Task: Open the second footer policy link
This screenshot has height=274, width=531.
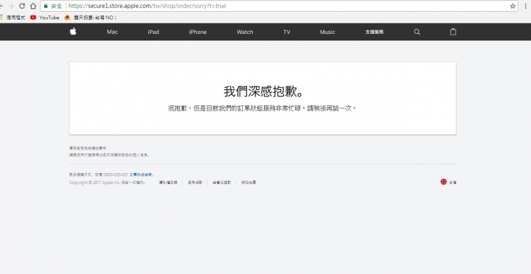Action: pos(195,183)
